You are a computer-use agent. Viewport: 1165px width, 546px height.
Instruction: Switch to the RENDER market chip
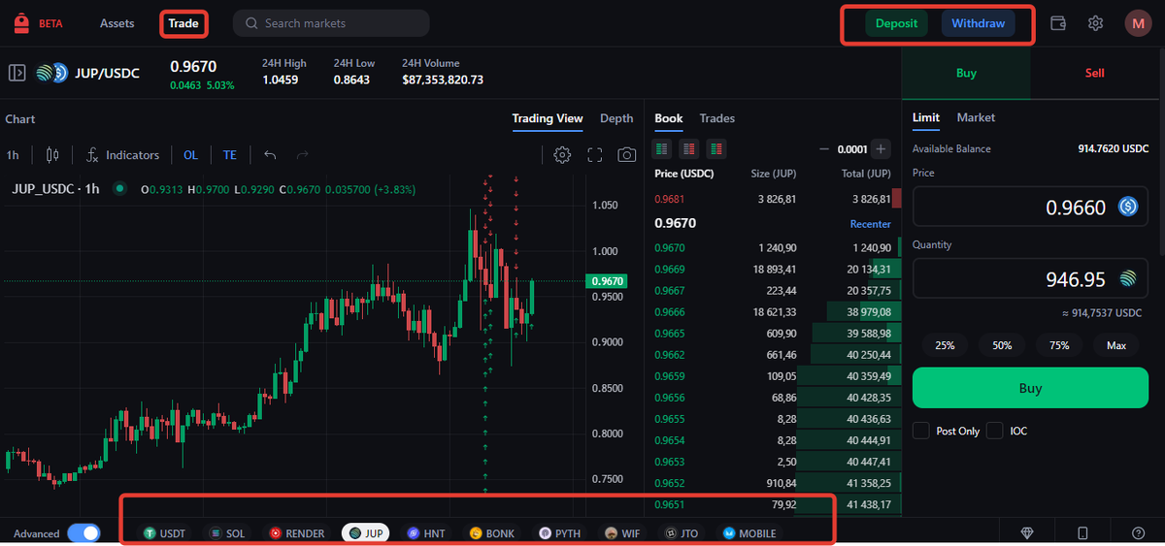click(x=297, y=533)
